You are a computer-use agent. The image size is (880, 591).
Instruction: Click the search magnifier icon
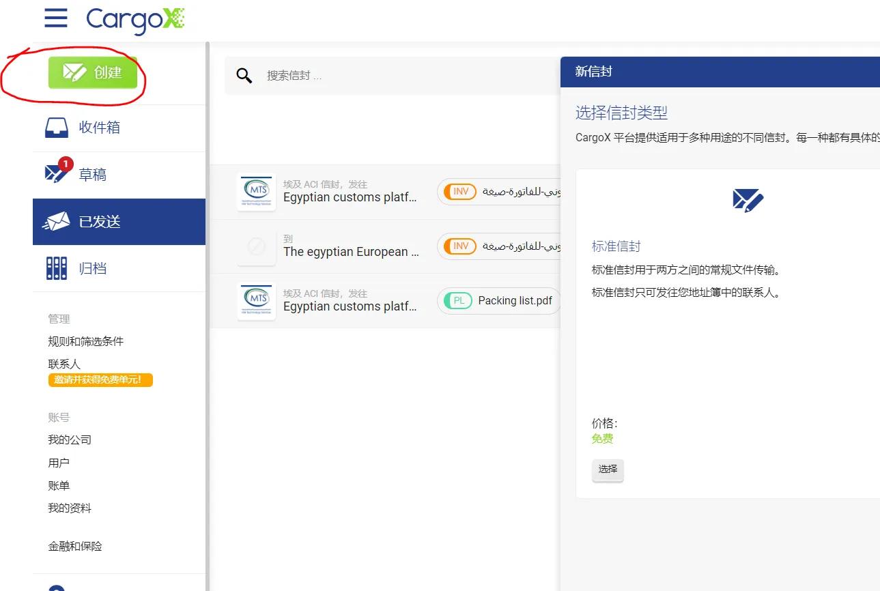244,75
